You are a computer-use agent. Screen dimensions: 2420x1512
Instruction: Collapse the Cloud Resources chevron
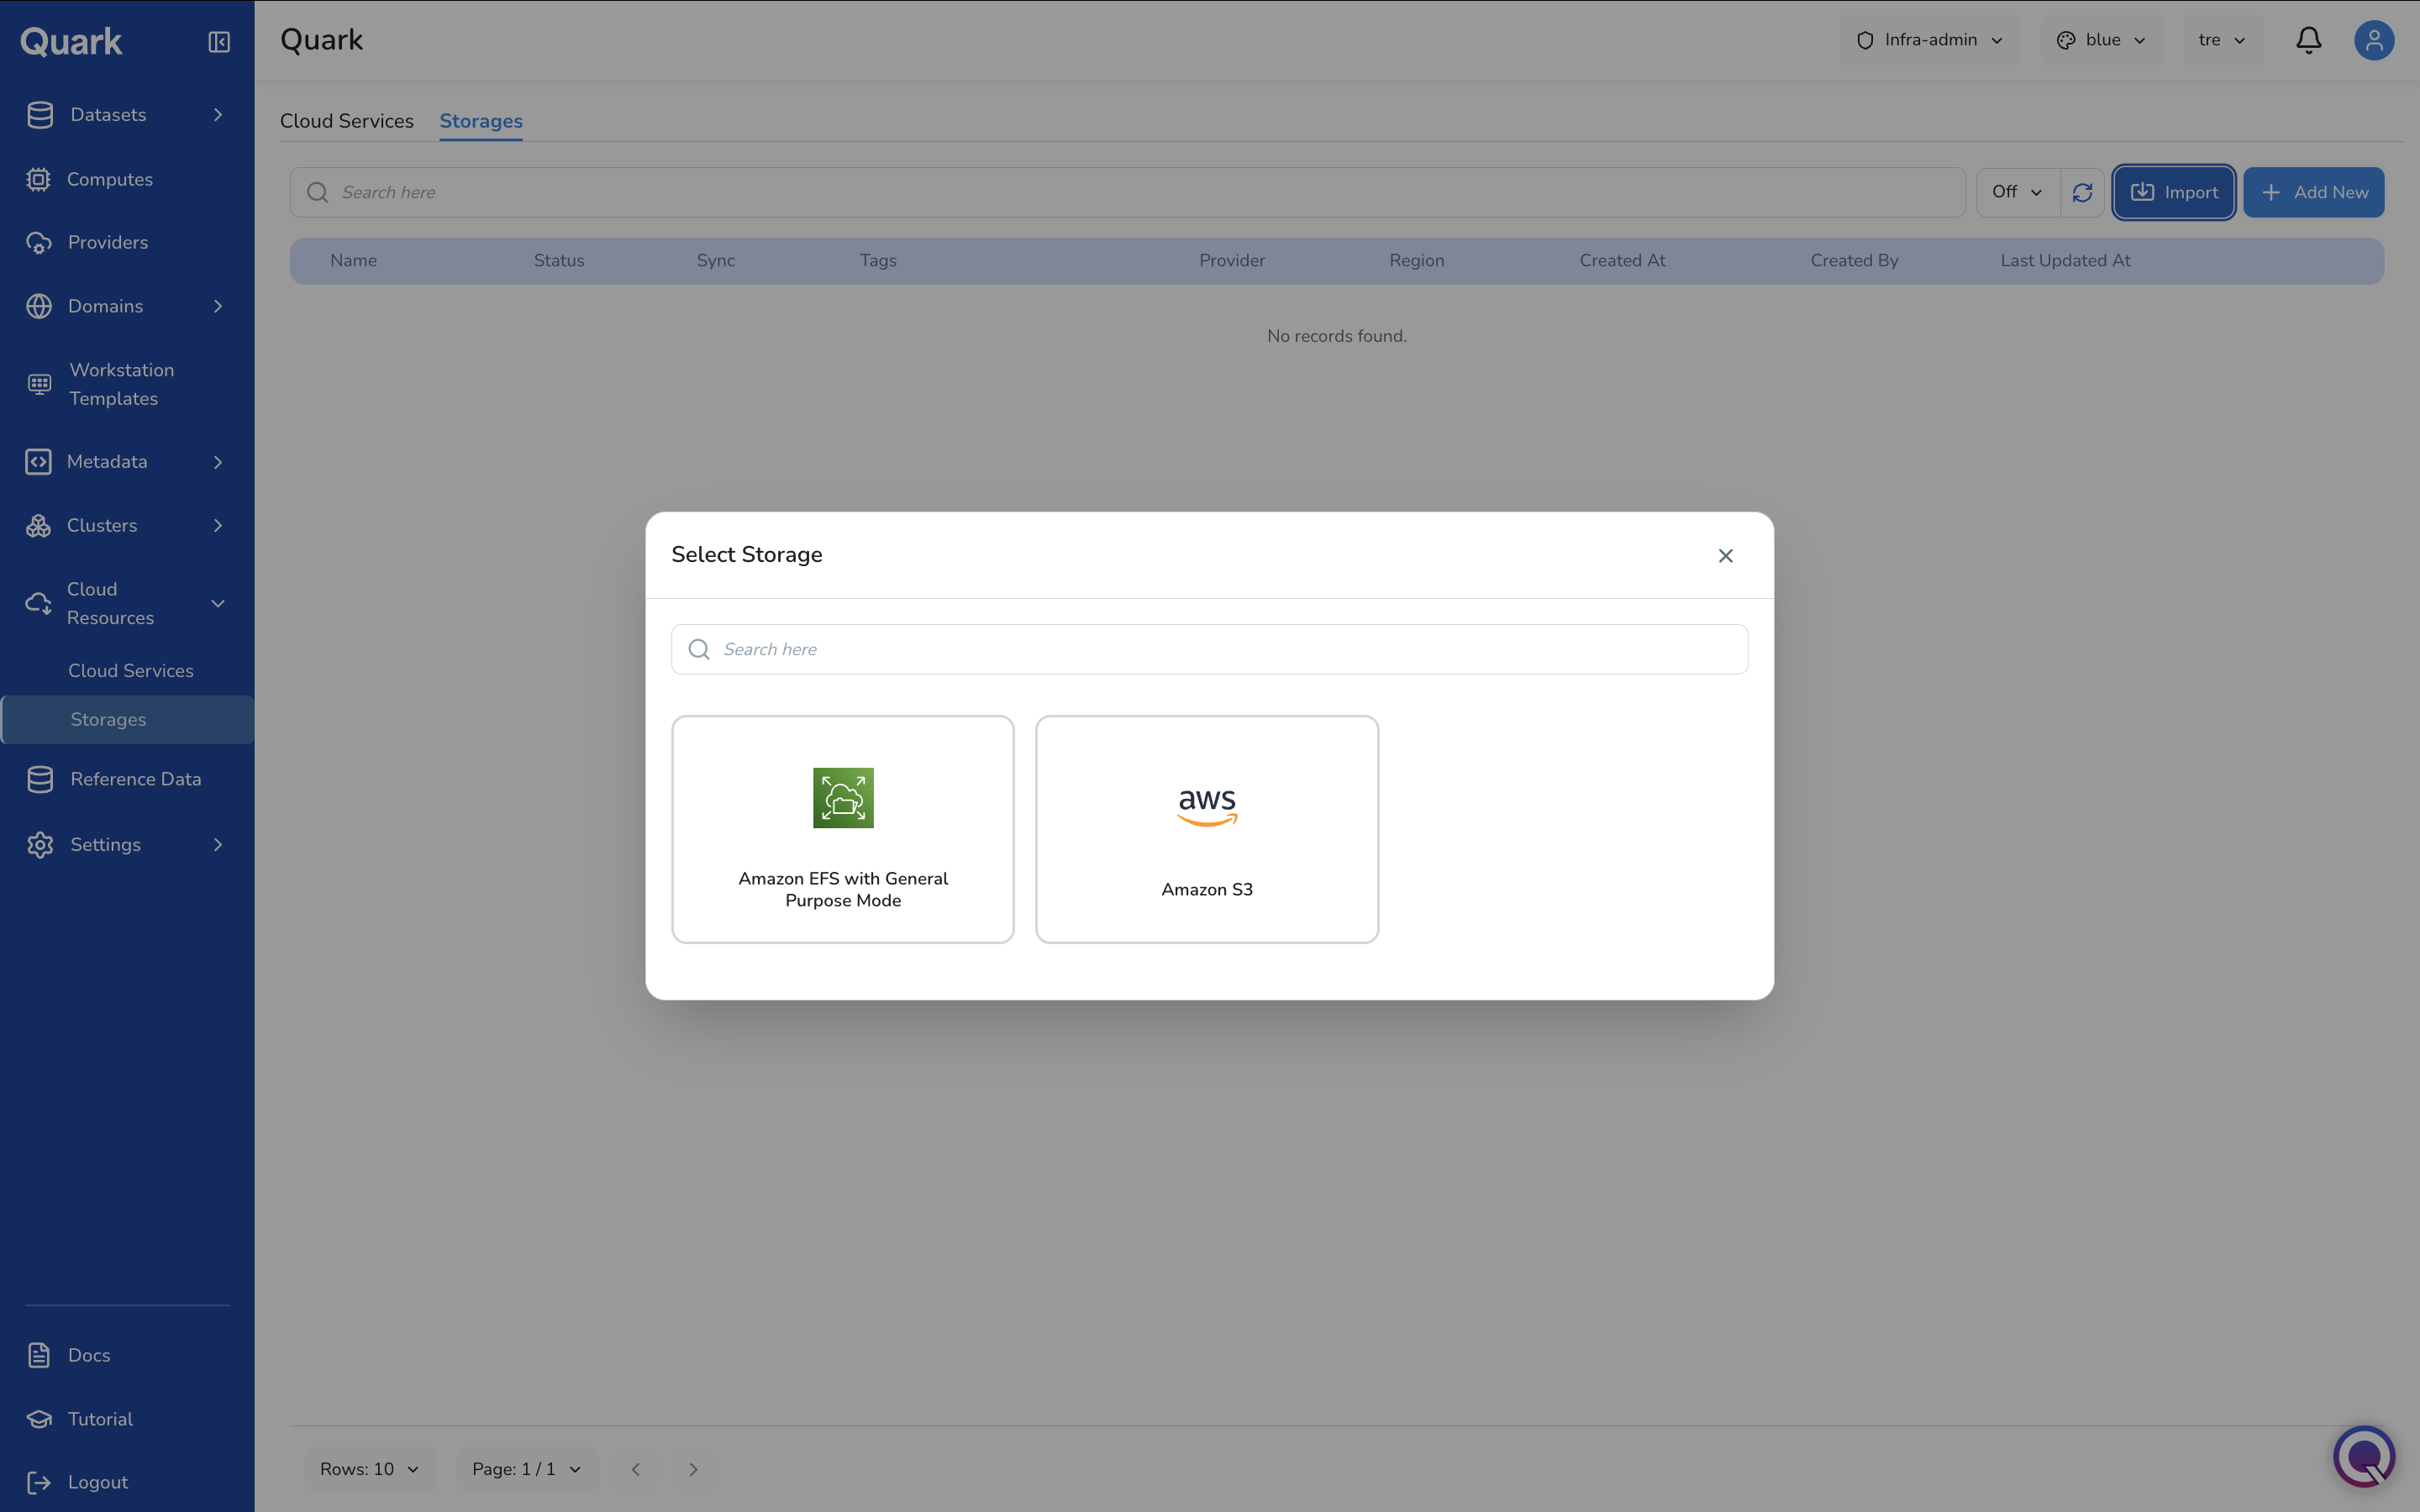point(218,603)
